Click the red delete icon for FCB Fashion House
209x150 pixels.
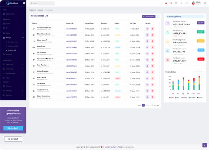coord(152,29)
